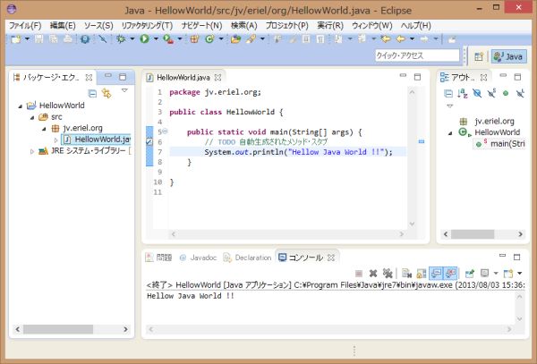Toggle Show Console on standard error change

pos(451,273)
